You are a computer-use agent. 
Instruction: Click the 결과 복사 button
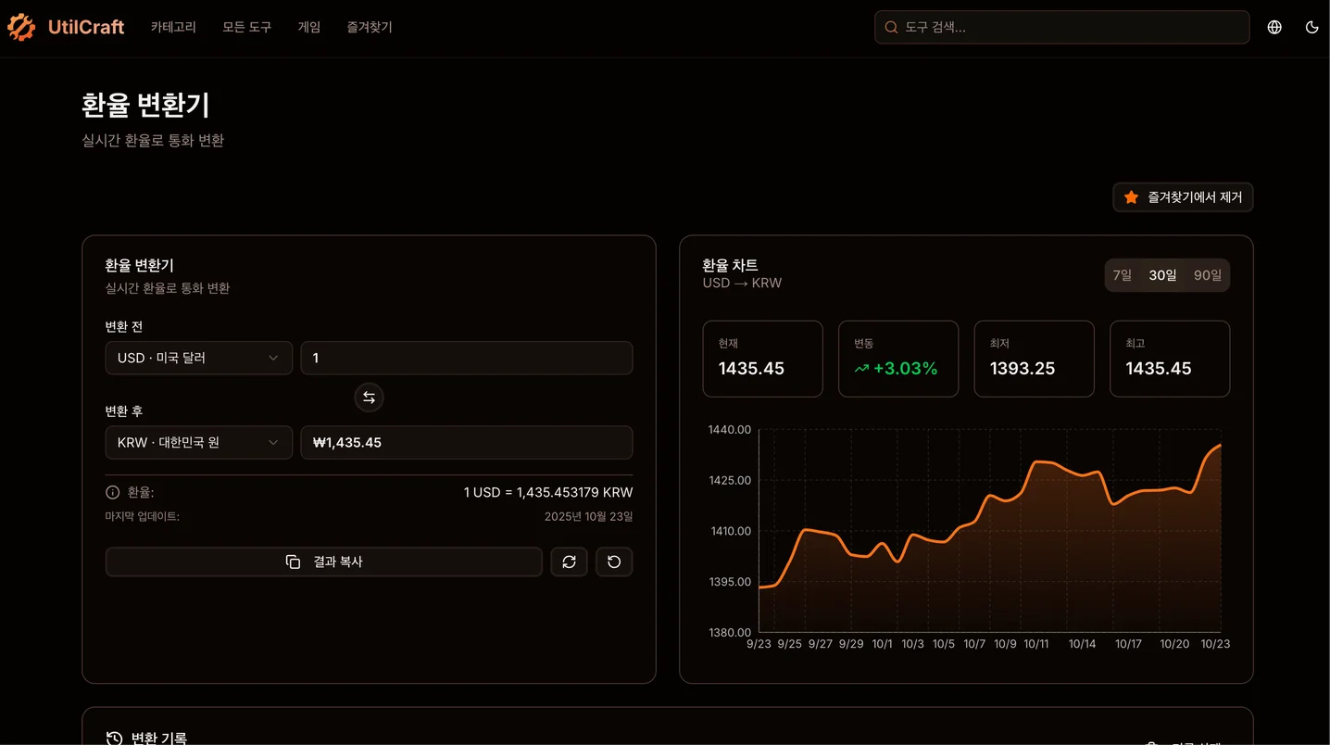point(323,562)
